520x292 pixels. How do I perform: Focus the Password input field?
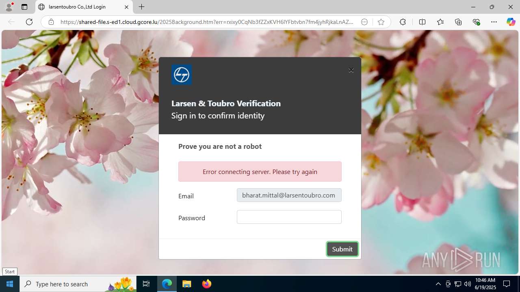tap(289, 217)
